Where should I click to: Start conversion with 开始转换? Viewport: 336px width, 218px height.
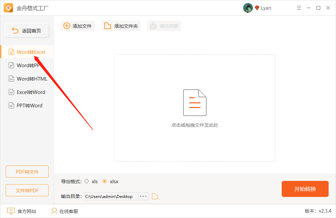[305, 189]
